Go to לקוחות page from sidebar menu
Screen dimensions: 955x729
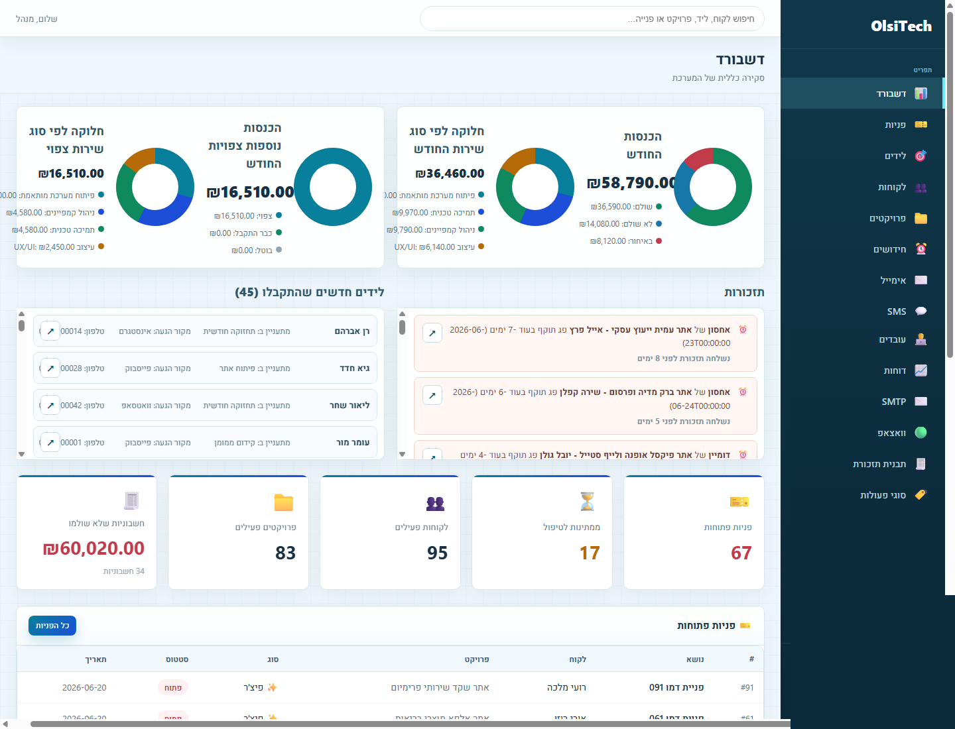(862, 188)
